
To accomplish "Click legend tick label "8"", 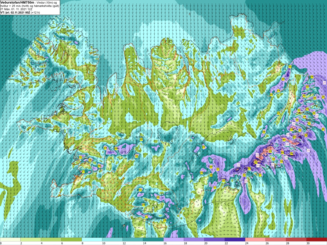I will click(83, 243).
